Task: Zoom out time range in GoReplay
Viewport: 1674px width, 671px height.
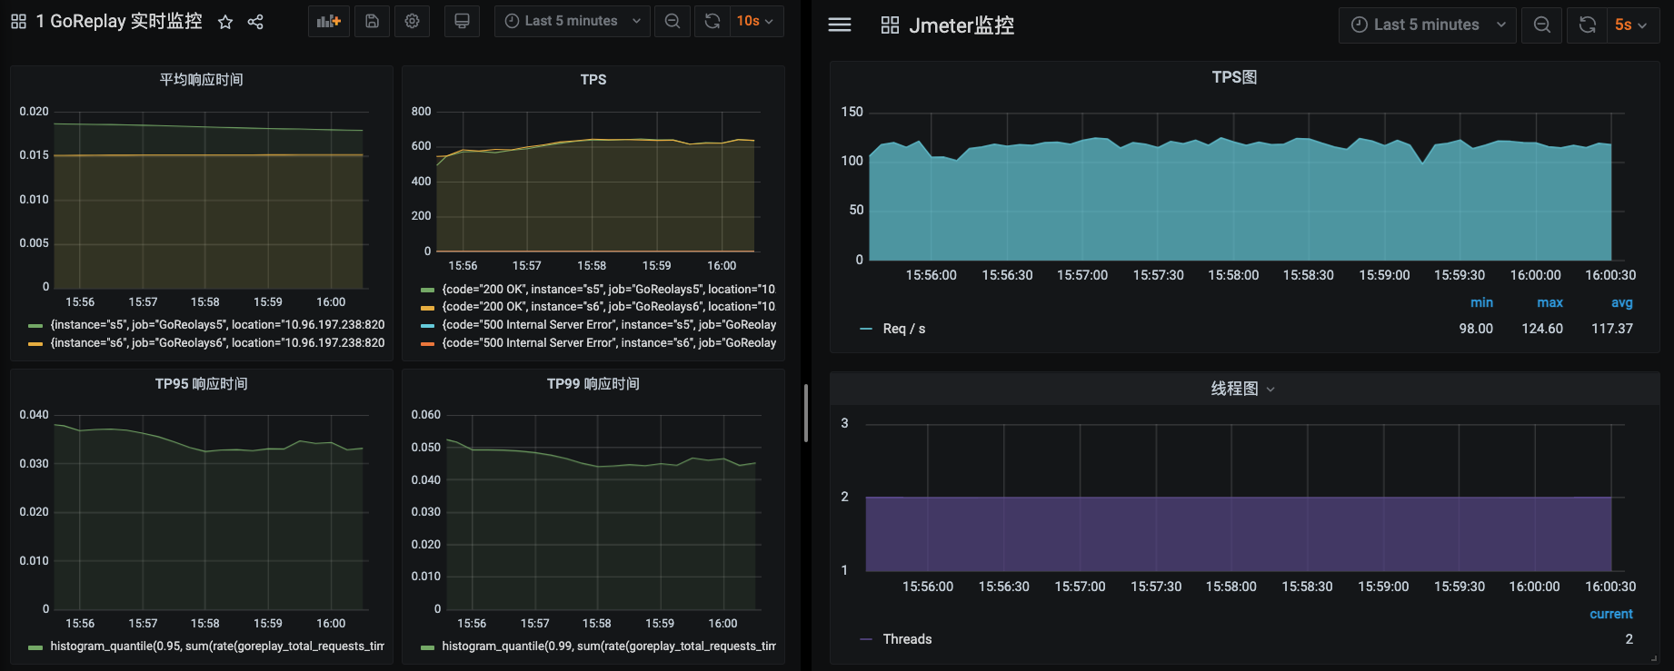Action: 673,21
